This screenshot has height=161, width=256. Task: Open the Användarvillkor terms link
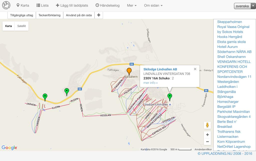coord(203,150)
